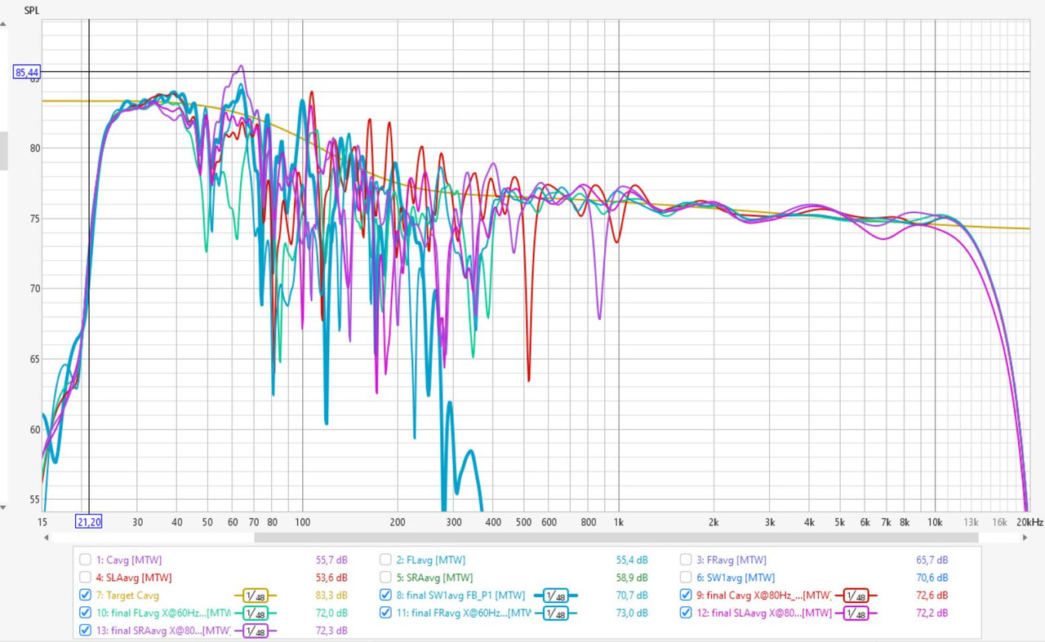Click the left arrow of the horizontal scrollbar
This screenshot has height=642, width=1045.
(47, 538)
